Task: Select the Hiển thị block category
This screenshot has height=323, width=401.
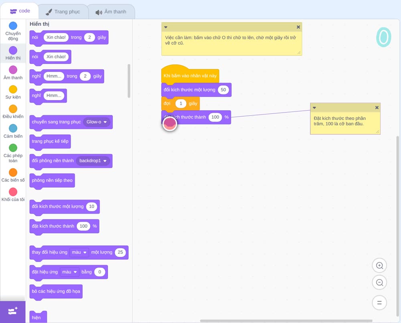Action: tap(13, 53)
